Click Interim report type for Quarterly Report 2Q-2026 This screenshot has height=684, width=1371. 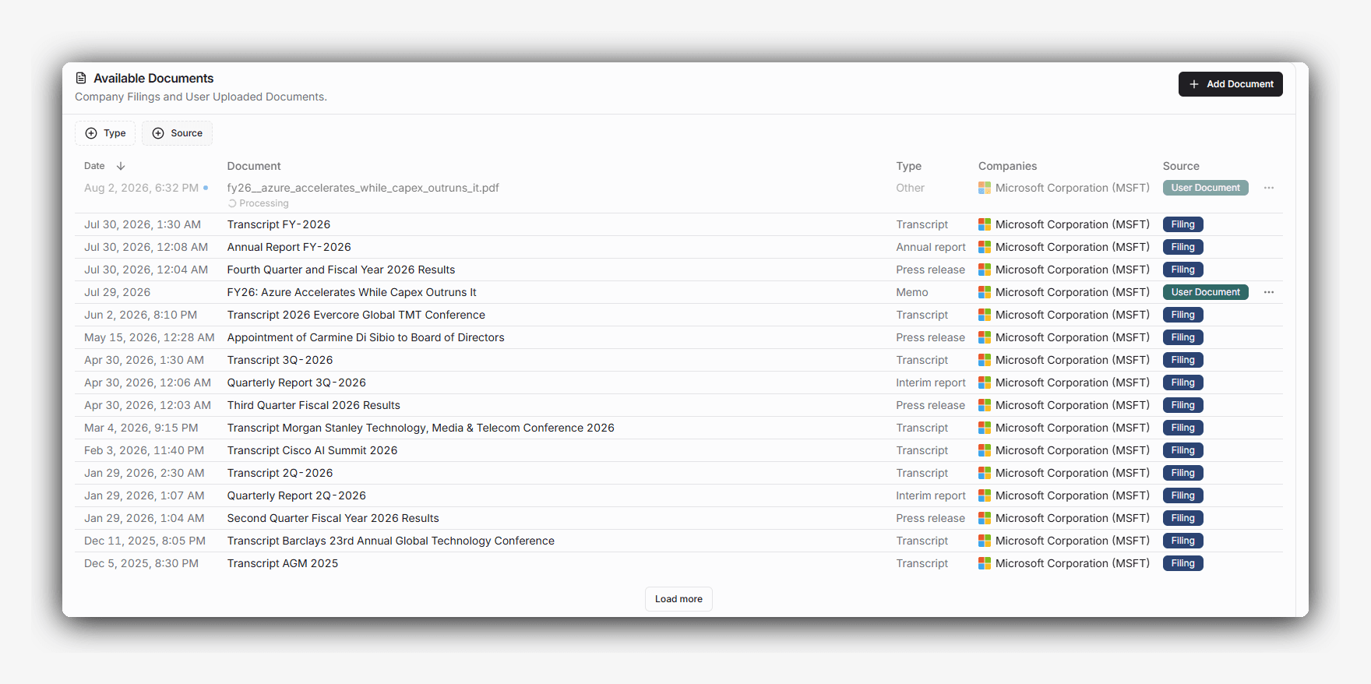click(930, 495)
